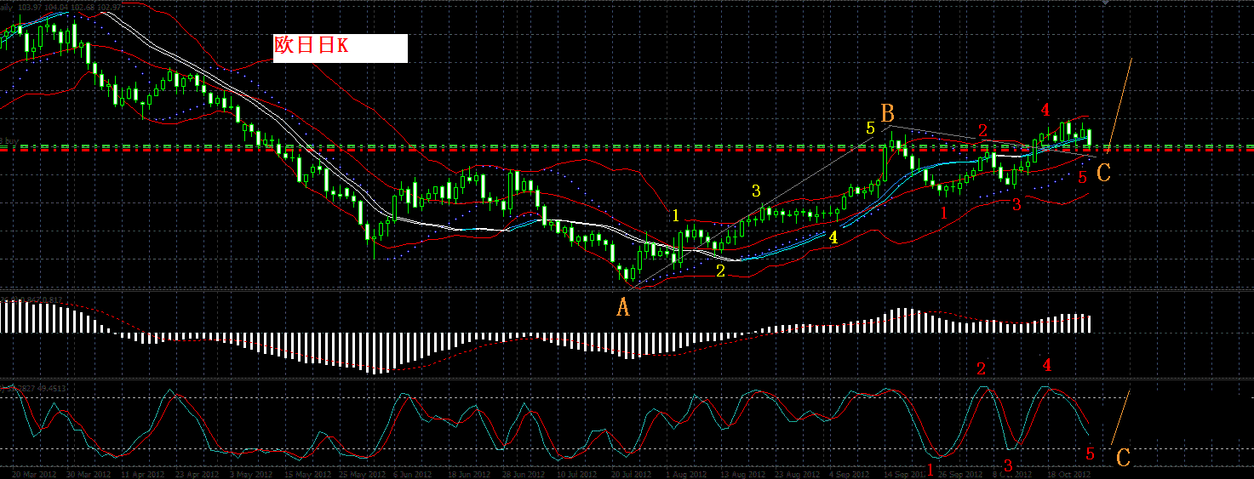
Task: Click the 26 Sep 2012 date label
Action: click(x=959, y=475)
